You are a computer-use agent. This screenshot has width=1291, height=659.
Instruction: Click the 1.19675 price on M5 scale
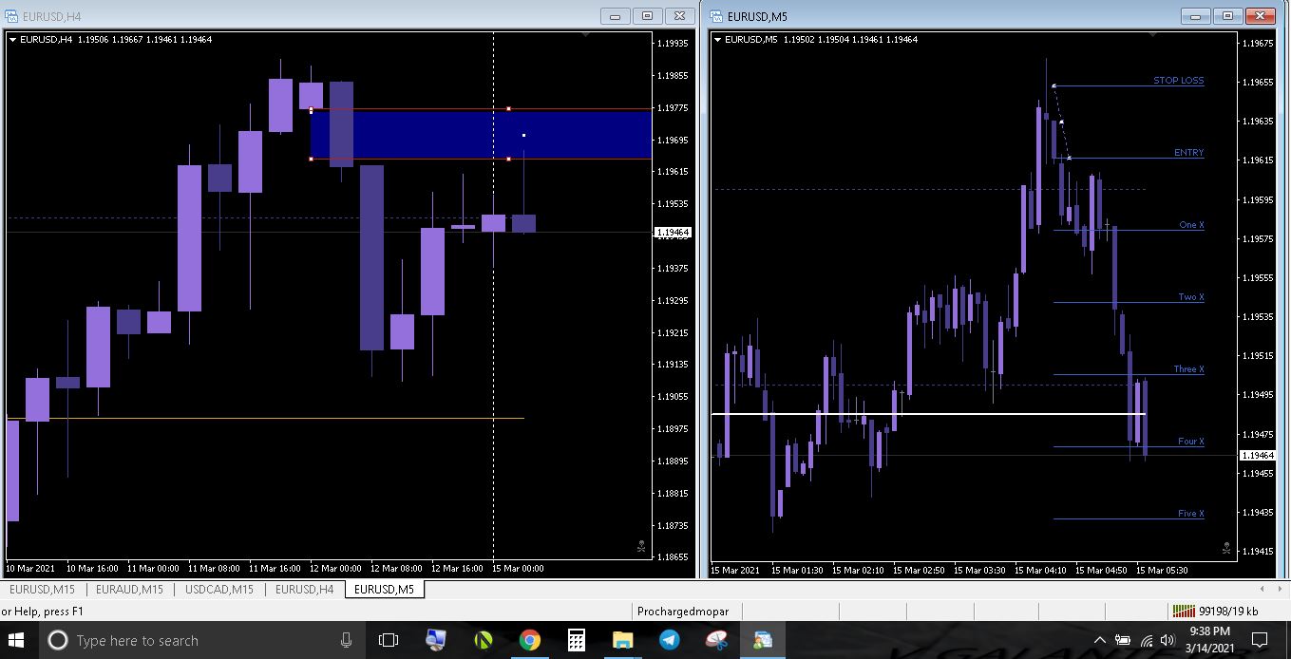[x=1259, y=43]
